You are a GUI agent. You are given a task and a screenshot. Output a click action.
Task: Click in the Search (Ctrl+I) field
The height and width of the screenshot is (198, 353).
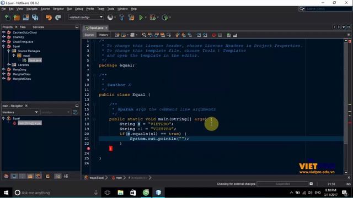[x=328, y=9]
